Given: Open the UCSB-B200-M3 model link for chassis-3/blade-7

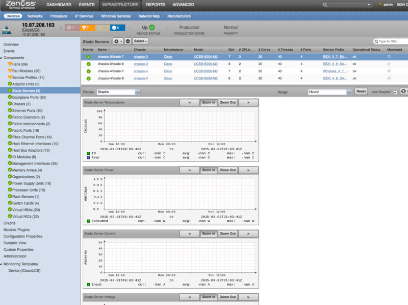Looking at the screenshot, I should [x=206, y=57].
